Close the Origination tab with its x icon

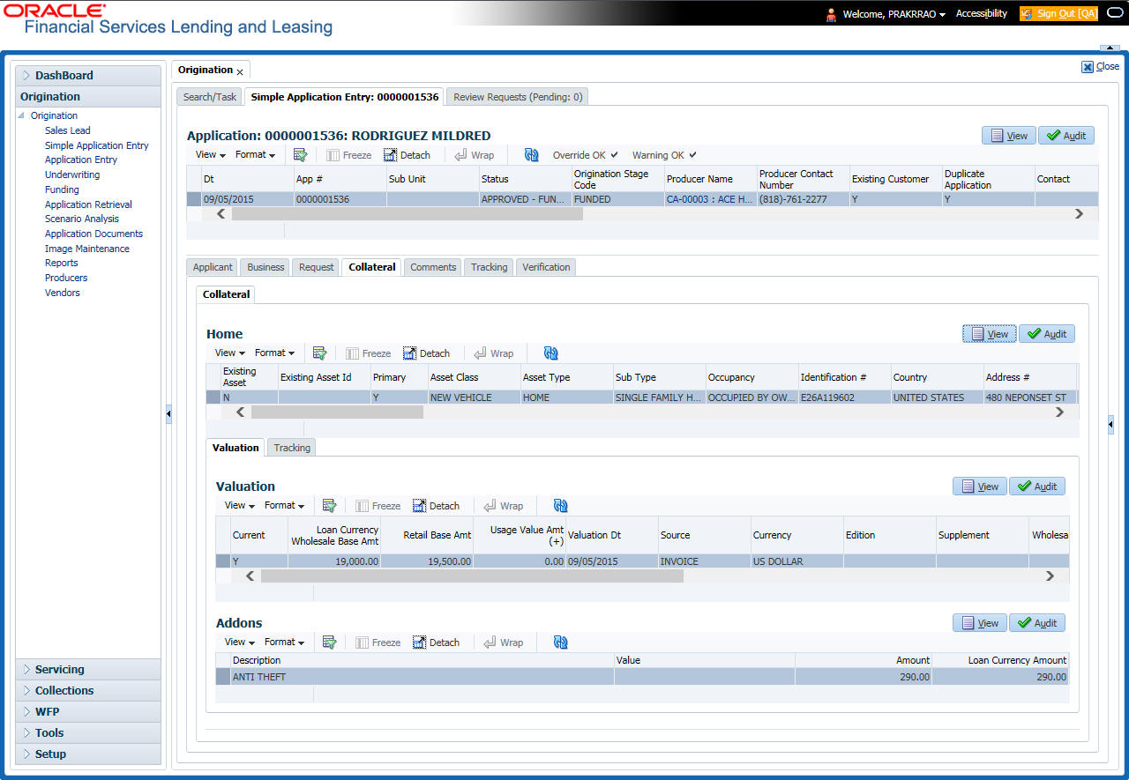[240, 71]
